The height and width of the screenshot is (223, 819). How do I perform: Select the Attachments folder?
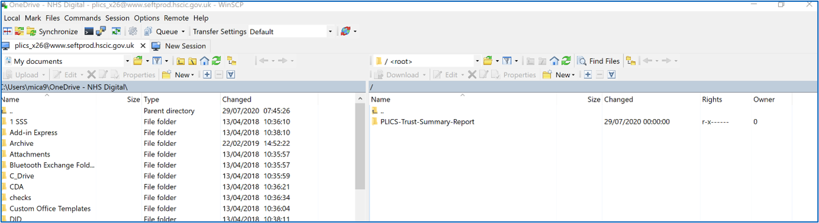(x=30, y=154)
